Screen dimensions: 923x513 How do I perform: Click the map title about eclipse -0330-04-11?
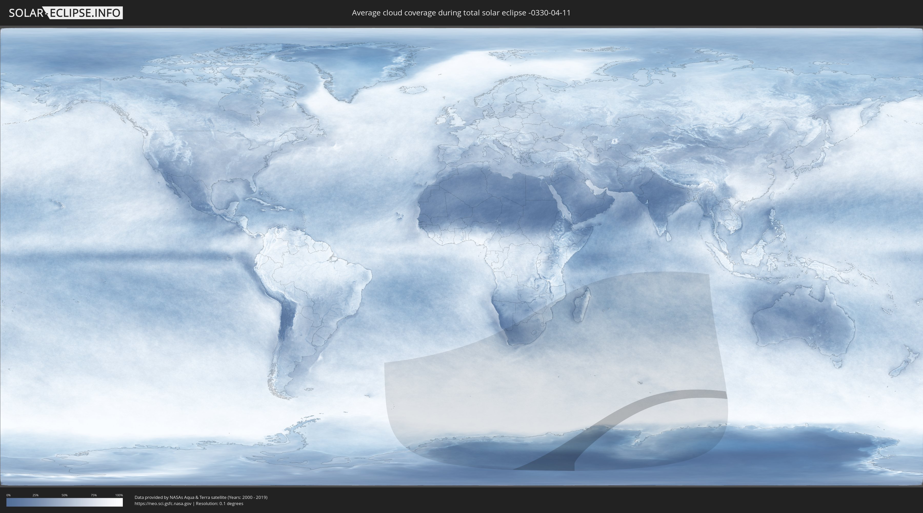click(x=461, y=13)
